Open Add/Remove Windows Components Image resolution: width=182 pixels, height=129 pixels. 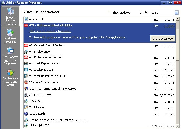click(10, 56)
